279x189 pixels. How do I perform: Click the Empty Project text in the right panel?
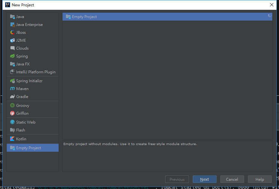(x=84, y=17)
